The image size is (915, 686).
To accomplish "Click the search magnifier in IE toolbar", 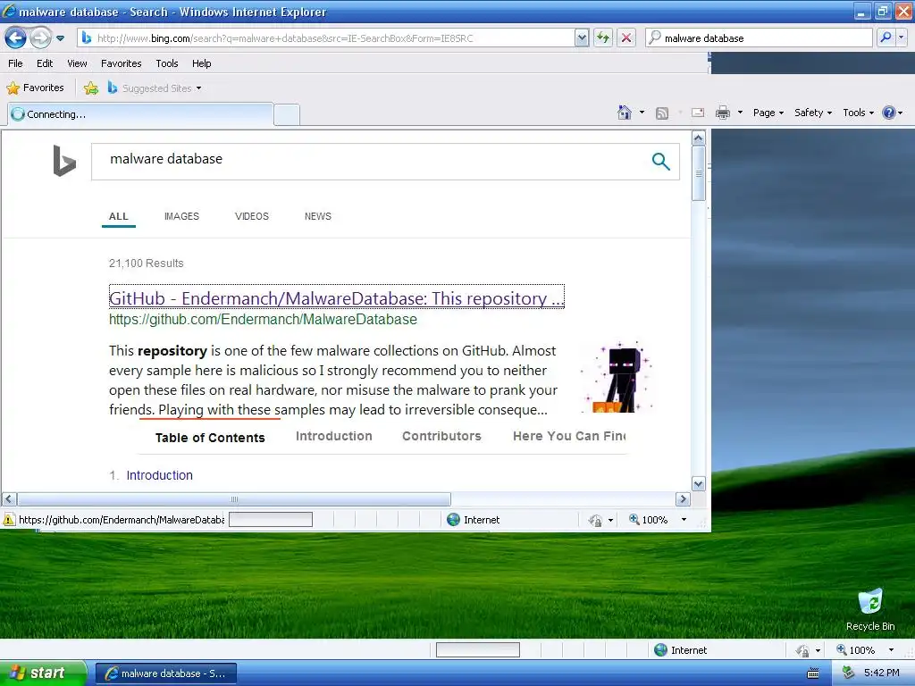I will click(x=886, y=38).
